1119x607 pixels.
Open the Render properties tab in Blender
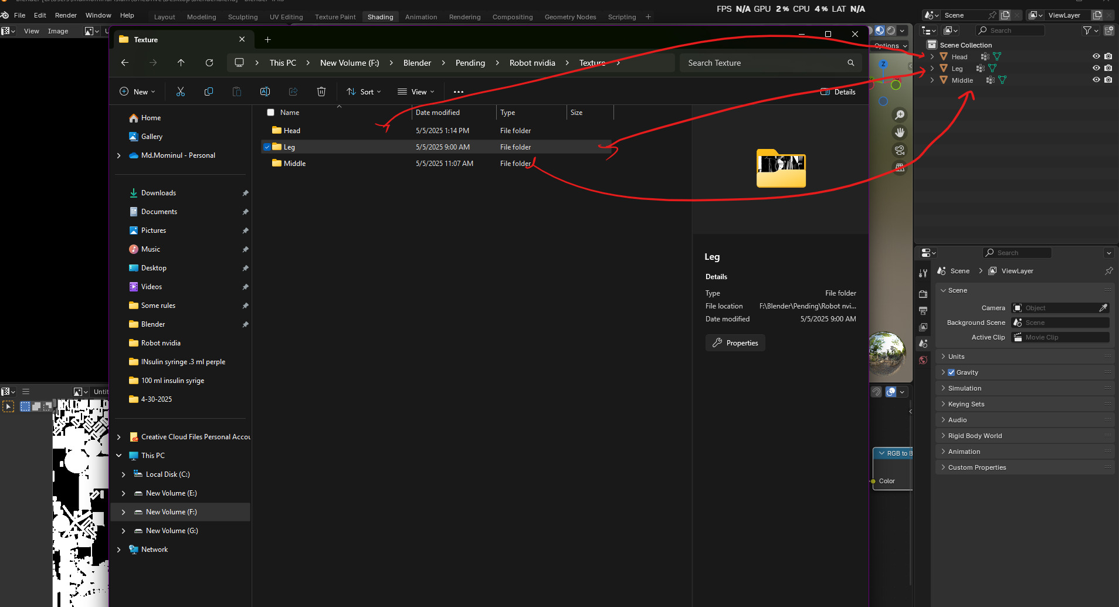(x=923, y=294)
